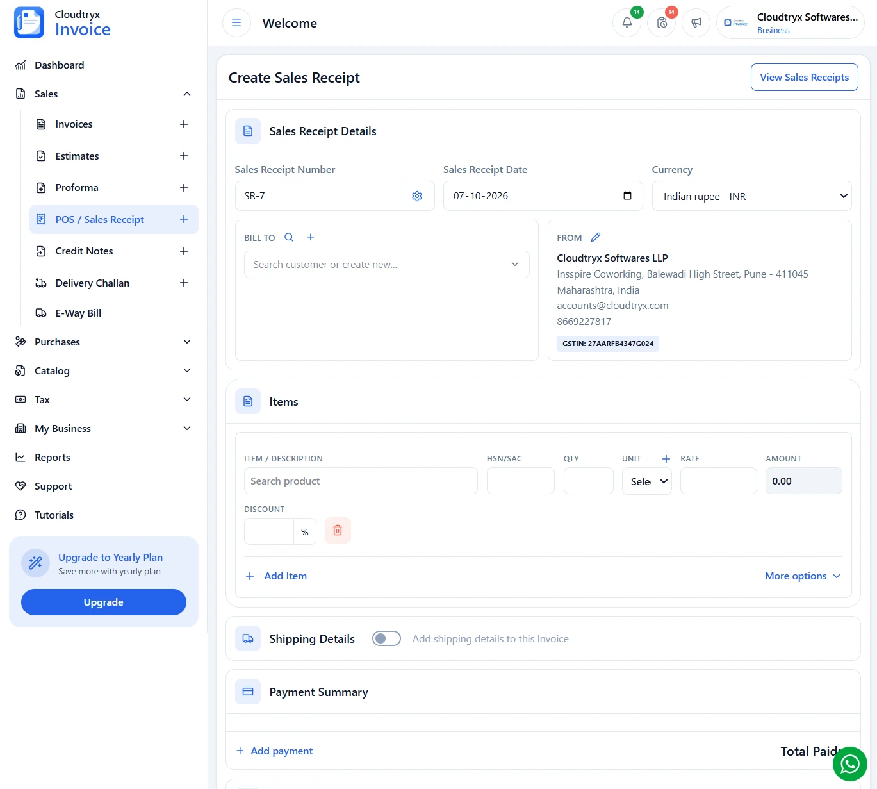Image resolution: width=877 pixels, height=789 pixels.
Task: Click the HSN/SAC input field
Action: pos(521,481)
